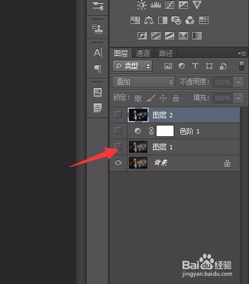Select the 图层 2 layer thumbnail

(138, 115)
